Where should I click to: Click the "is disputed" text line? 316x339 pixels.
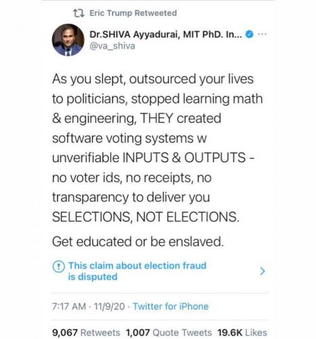coord(93,277)
